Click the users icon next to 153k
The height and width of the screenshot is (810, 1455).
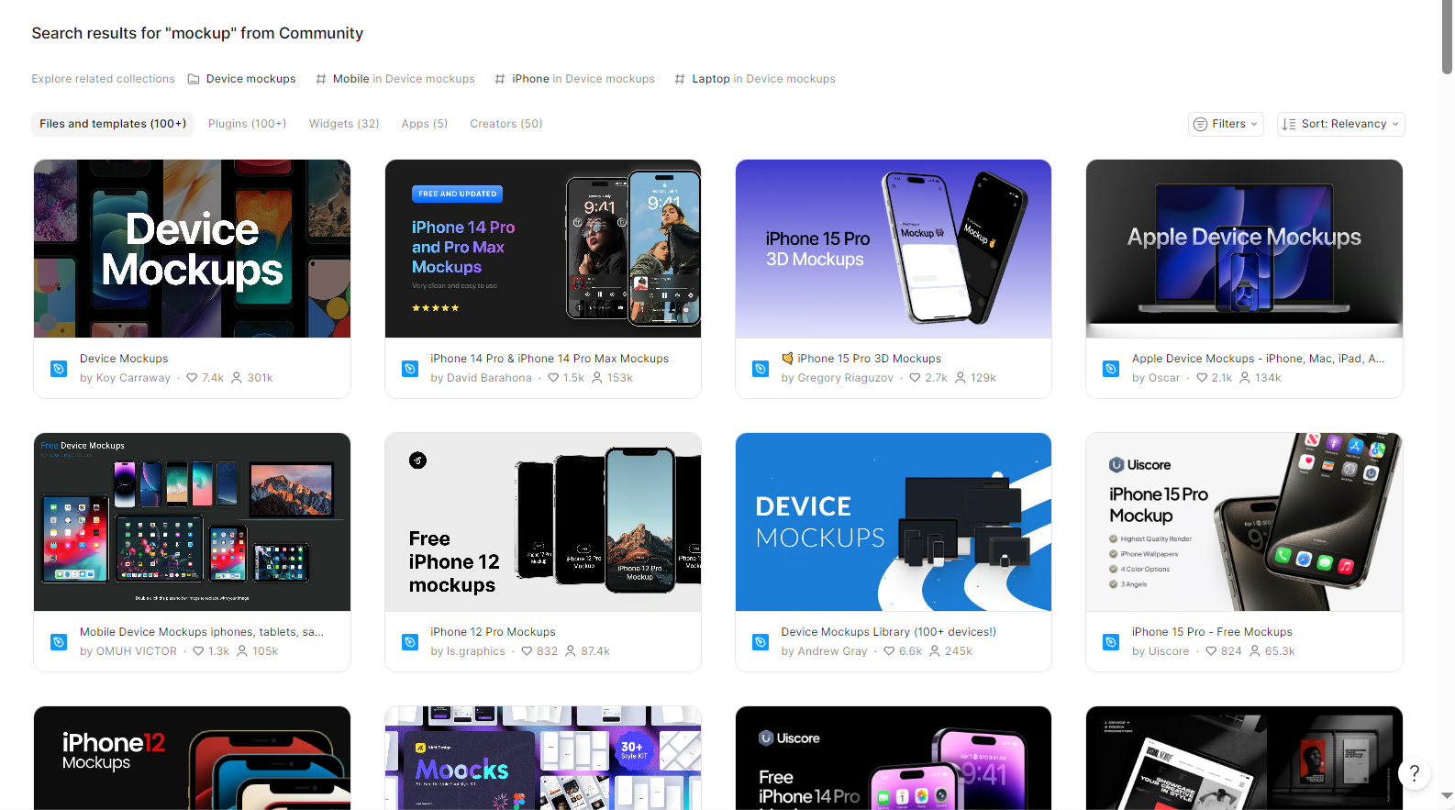[x=597, y=378]
